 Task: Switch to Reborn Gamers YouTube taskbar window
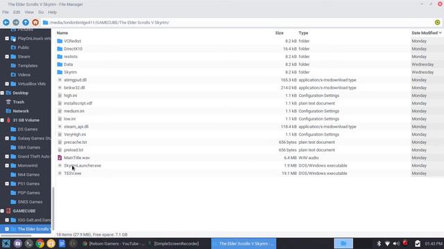[x=113, y=243]
